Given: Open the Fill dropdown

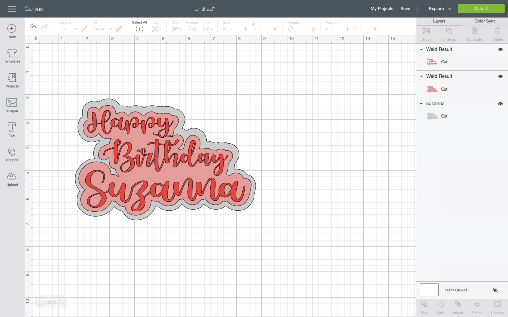Looking at the screenshot, I should pyautogui.click(x=103, y=29).
